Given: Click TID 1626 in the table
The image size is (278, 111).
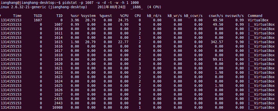Looking at the screenshot, I should [x=58, y=90].
